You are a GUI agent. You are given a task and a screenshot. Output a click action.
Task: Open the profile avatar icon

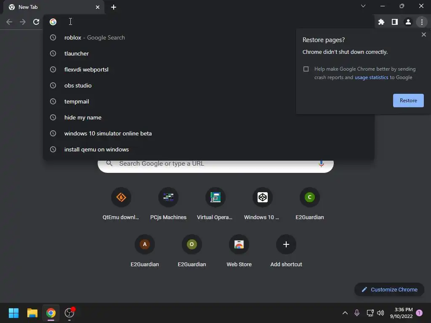(408, 22)
